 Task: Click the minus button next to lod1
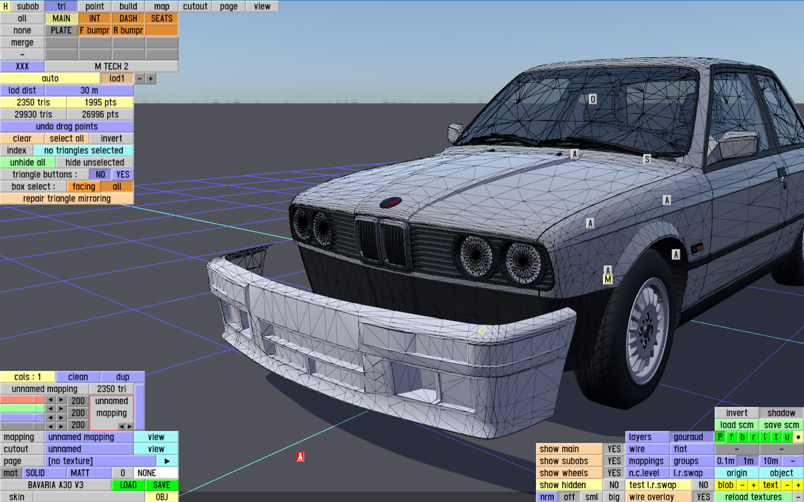pos(140,79)
